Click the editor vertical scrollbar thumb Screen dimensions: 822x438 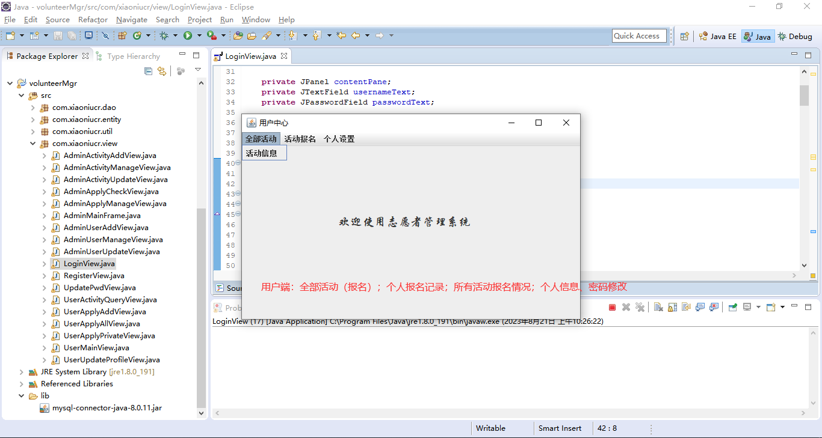tap(805, 95)
